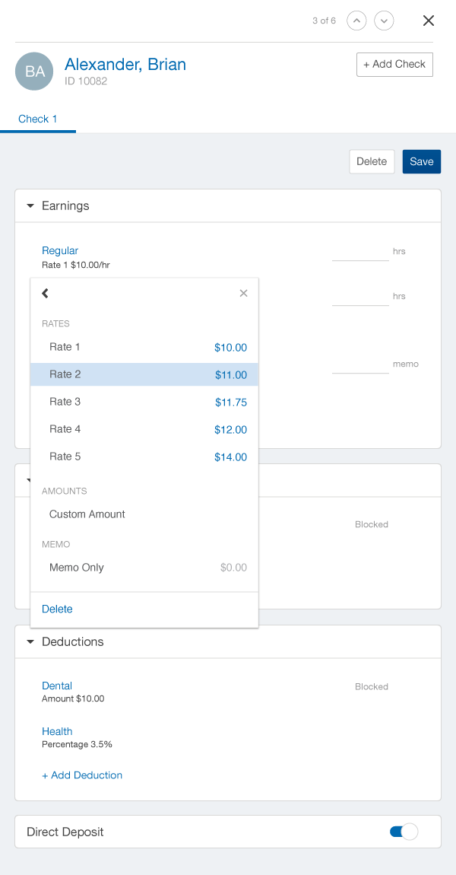Enter hours in Regular hrs field

(360, 252)
